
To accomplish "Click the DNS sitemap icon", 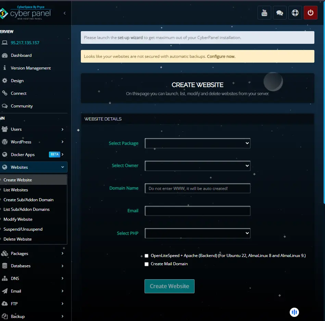I will [4, 278].
